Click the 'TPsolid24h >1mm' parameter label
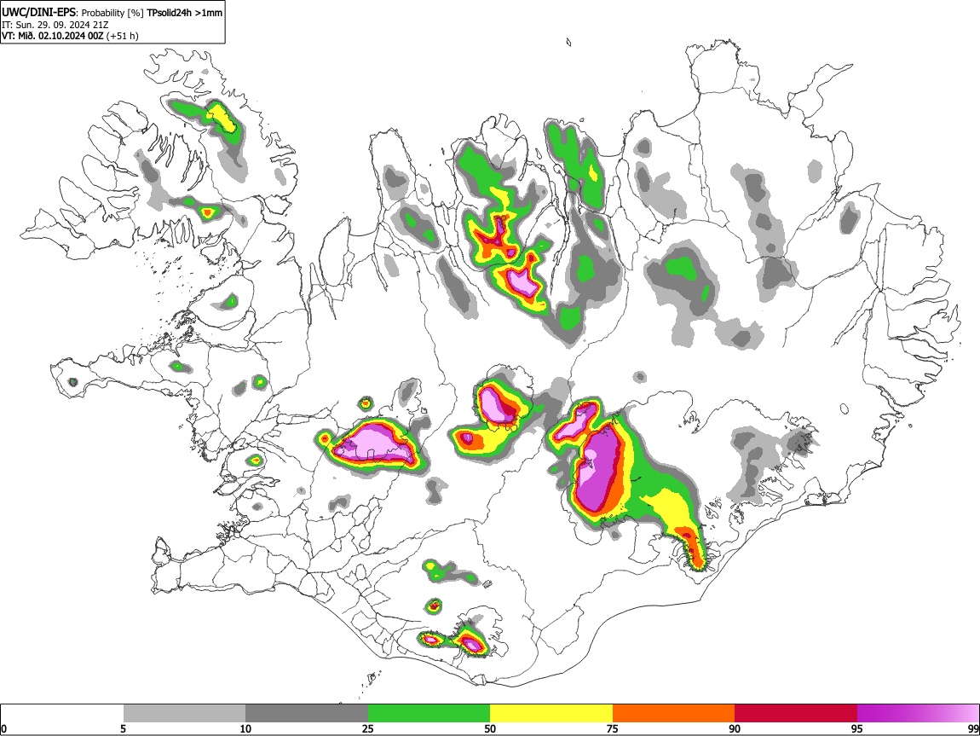The height and width of the screenshot is (736, 980). coord(184,13)
